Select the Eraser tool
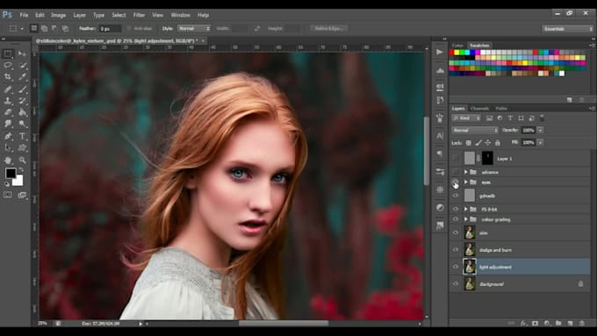The image size is (597, 336). click(x=8, y=112)
